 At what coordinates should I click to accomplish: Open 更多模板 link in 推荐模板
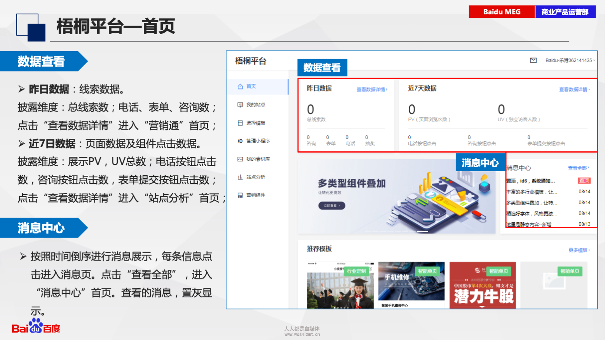pyautogui.click(x=579, y=250)
